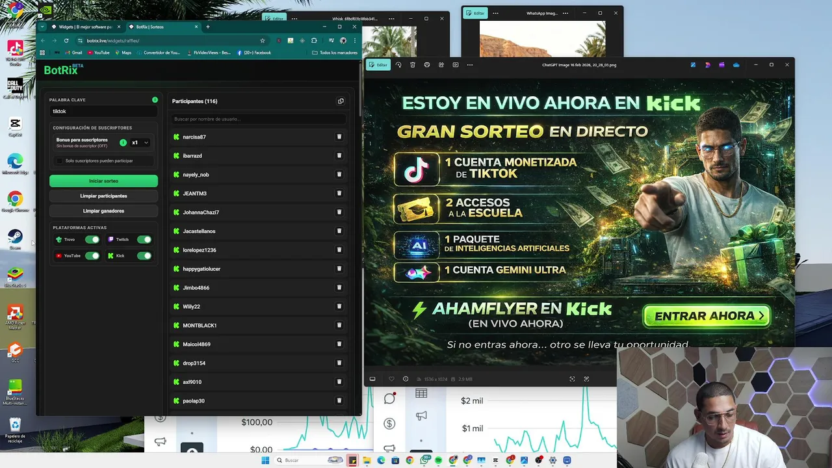This screenshot has height=468, width=832.
Task: Print the ChatGPT image in Photos
Action: click(427, 65)
